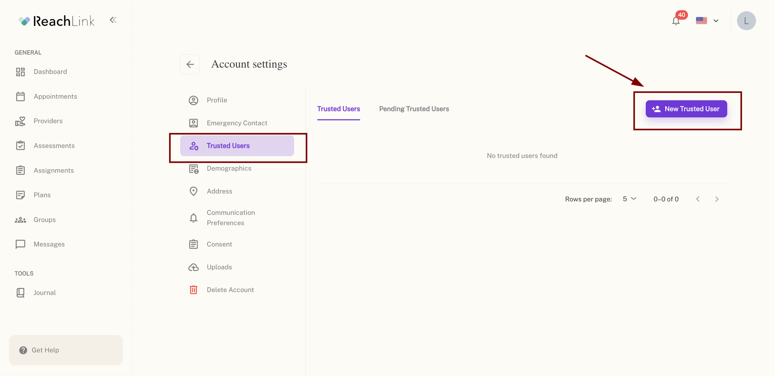The height and width of the screenshot is (376, 775).
Task: Click the Uploads cloud icon
Action: coord(193,267)
